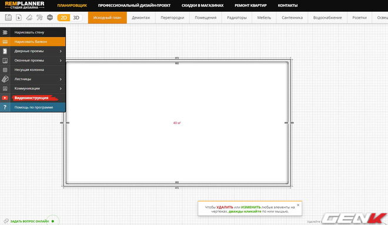Screen dimensions: 388x225
Task: Expand the Дверные проемы submenu arrow
Action: coord(61,51)
